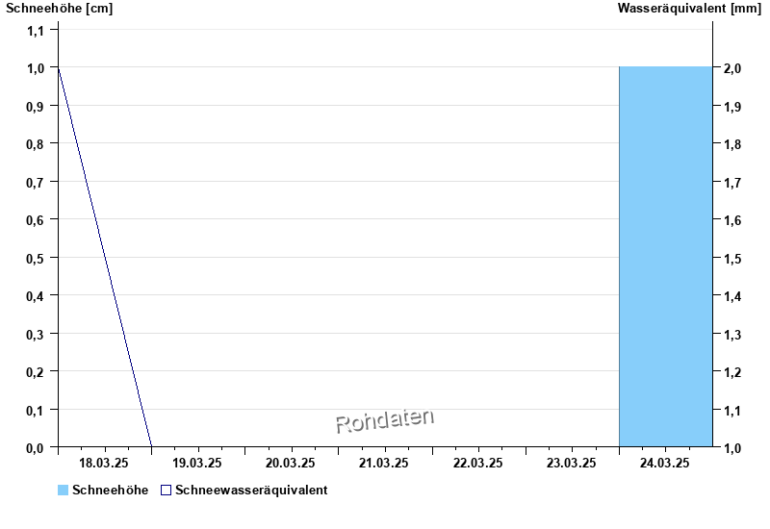Select the Schneewasseräquivalent legend text
Image resolution: width=770 pixels, height=529 pixels.
(251, 491)
